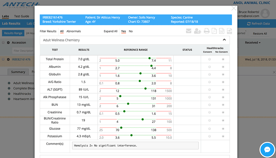Image resolution: width=276 pixels, height=158 pixels.
Task: Click the email envelope icon
Action: [x=189, y=31]
